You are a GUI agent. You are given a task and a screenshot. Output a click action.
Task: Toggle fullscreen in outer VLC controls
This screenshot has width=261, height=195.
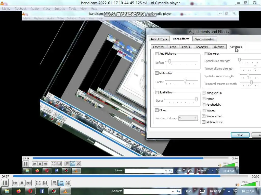click(38, 183)
